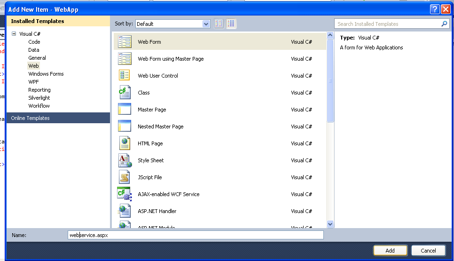The width and height of the screenshot is (454, 261).
Task: Click the template list scroll up arrow
Action: [x=330, y=35]
